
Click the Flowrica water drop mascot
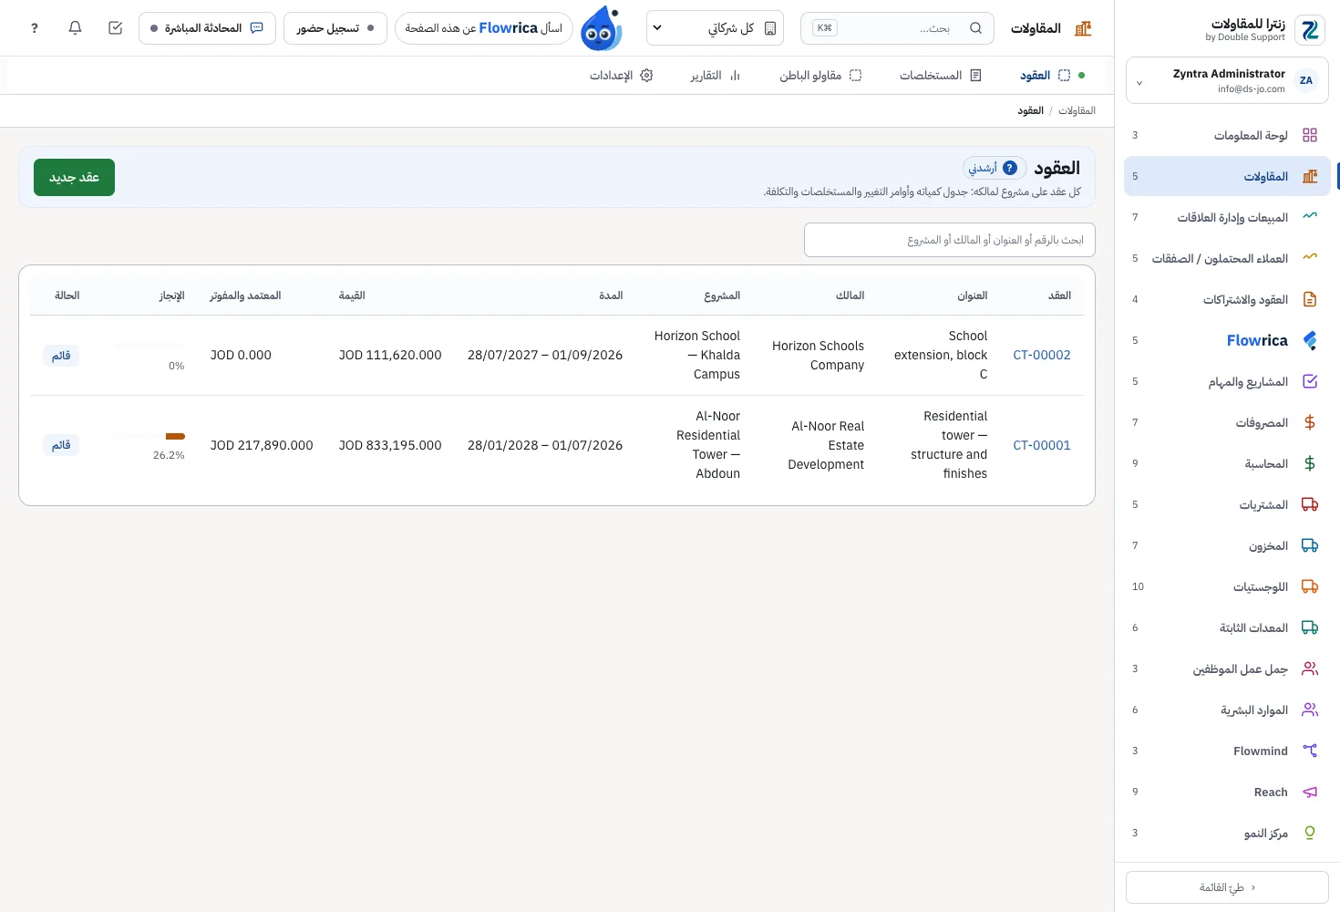coord(602,28)
